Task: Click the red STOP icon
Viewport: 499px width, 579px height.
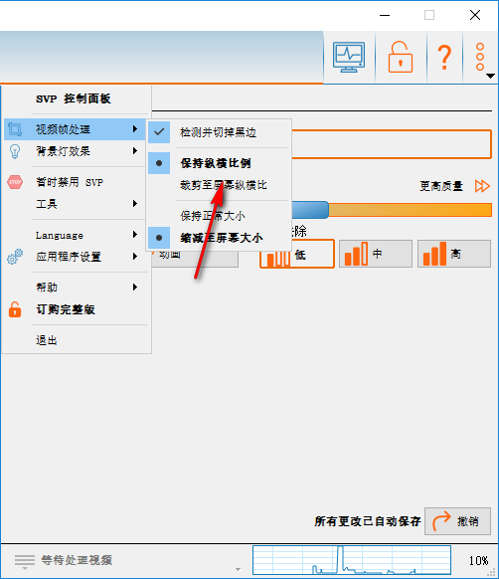Action: [15, 182]
